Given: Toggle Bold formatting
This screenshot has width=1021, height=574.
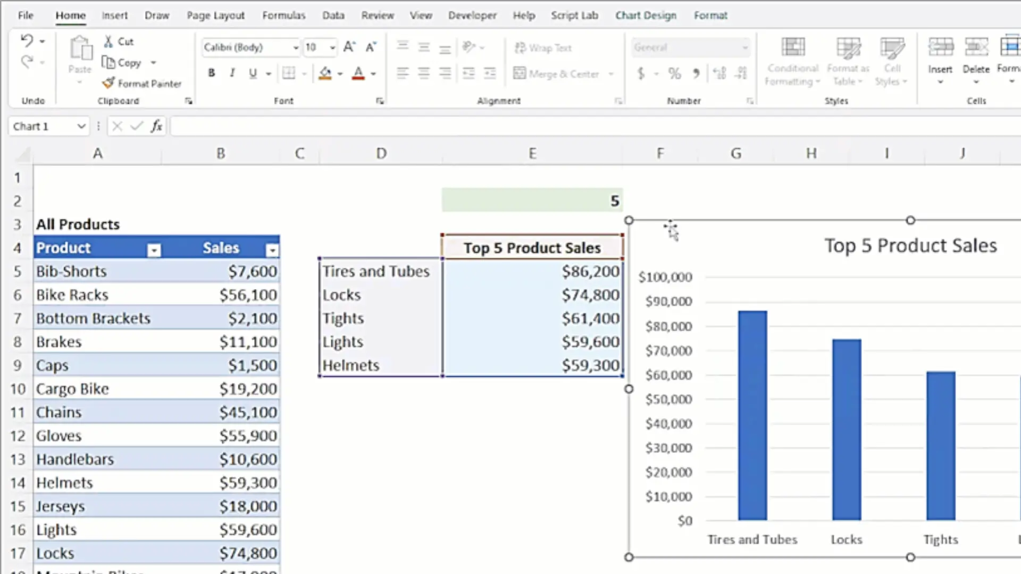Looking at the screenshot, I should (212, 73).
